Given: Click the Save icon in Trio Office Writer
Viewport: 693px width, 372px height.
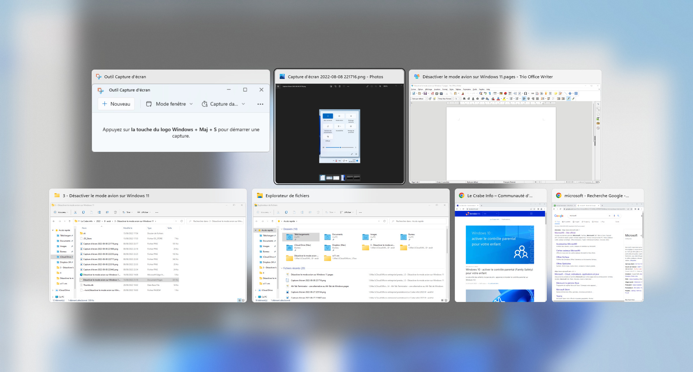Looking at the screenshot, I should pos(425,93).
